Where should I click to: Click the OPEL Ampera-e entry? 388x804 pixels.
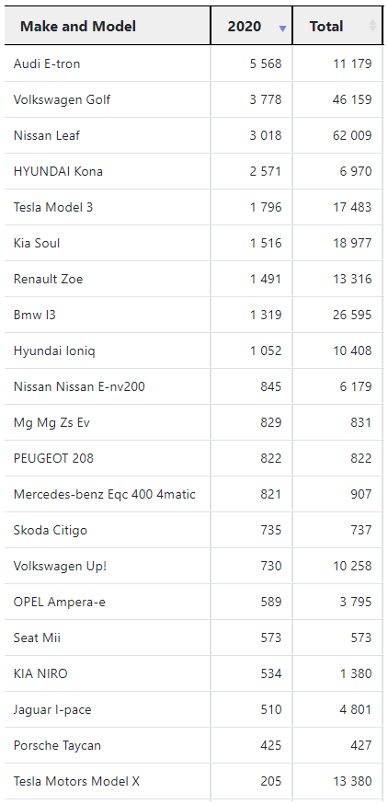tap(60, 602)
